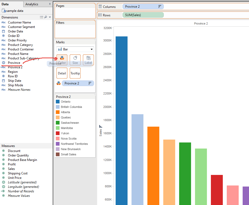Click the sort icon on the Columns Province 2 pill
249x205 pixels.
coord(160,7)
